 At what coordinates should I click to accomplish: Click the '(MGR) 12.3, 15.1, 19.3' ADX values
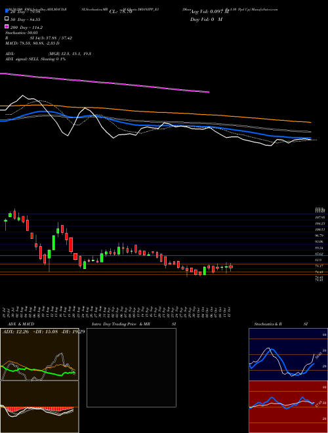pos(70,54)
